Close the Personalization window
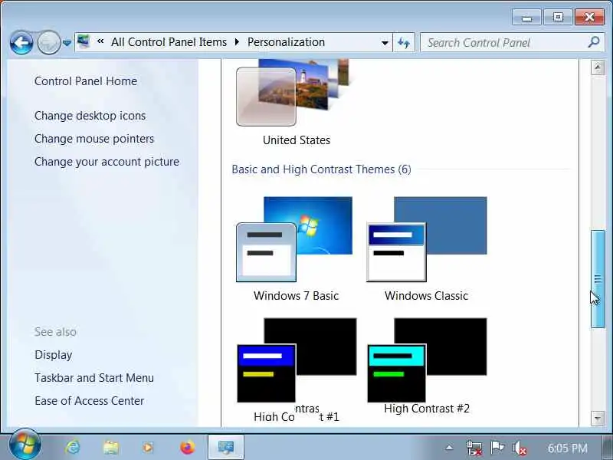The height and width of the screenshot is (460, 613). click(x=589, y=17)
